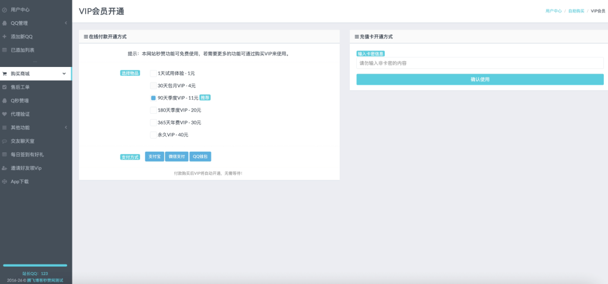Choose the 30天包月VIP - 4元 option
The height and width of the screenshot is (284, 608).
[153, 85]
